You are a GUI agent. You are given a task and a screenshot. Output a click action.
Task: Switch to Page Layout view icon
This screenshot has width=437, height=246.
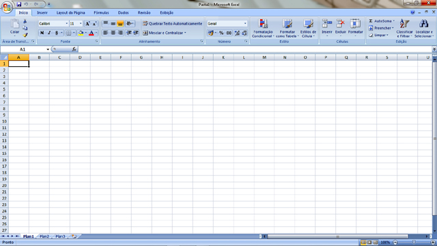pos(369,243)
